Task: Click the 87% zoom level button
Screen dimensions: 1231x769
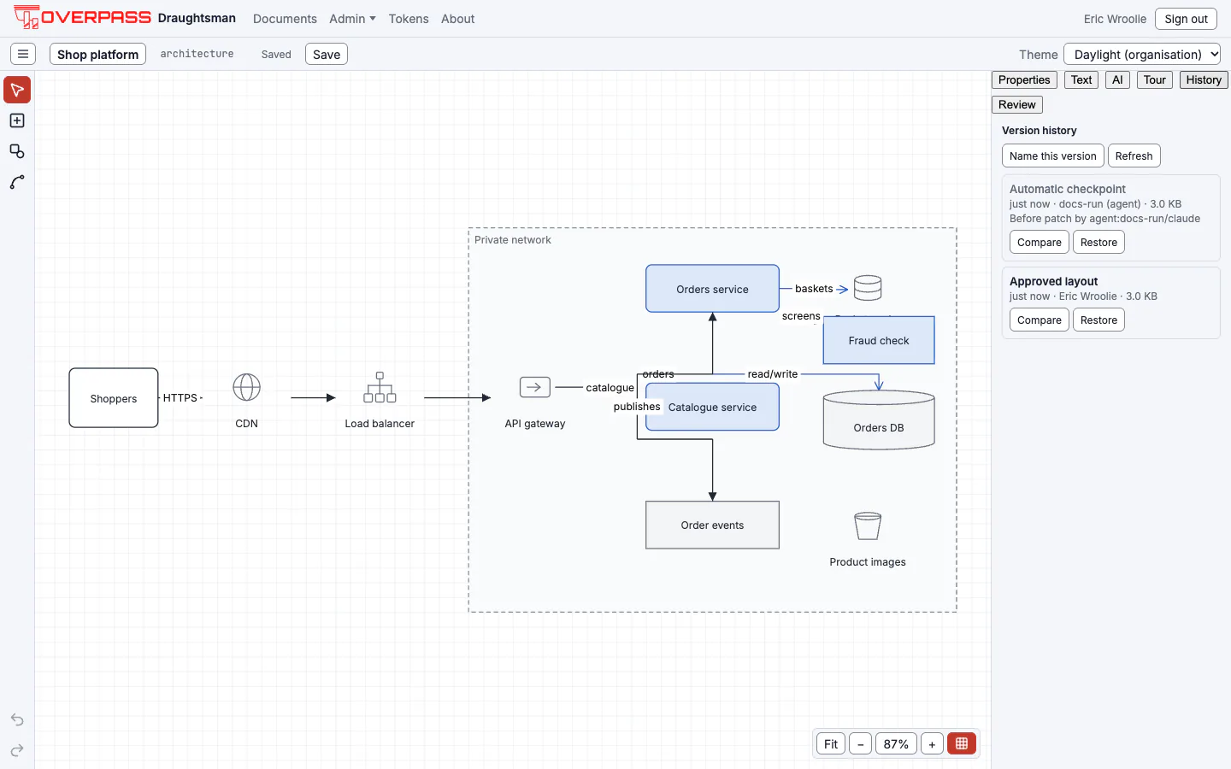Action: pyautogui.click(x=896, y=744)
